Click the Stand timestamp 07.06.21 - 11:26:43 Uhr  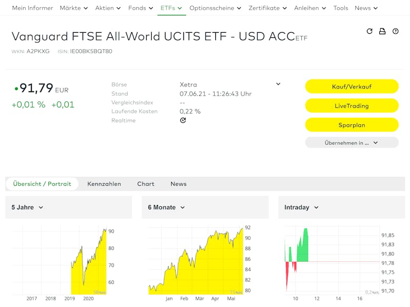(215, 94)
